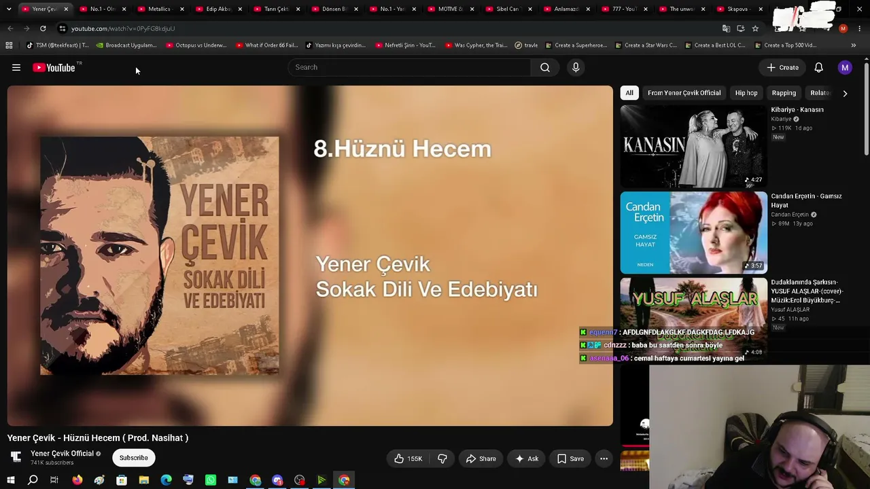Screen dimensions: 870x489
Task: Open Discord from the taskbar
Action: coord(277,480)
